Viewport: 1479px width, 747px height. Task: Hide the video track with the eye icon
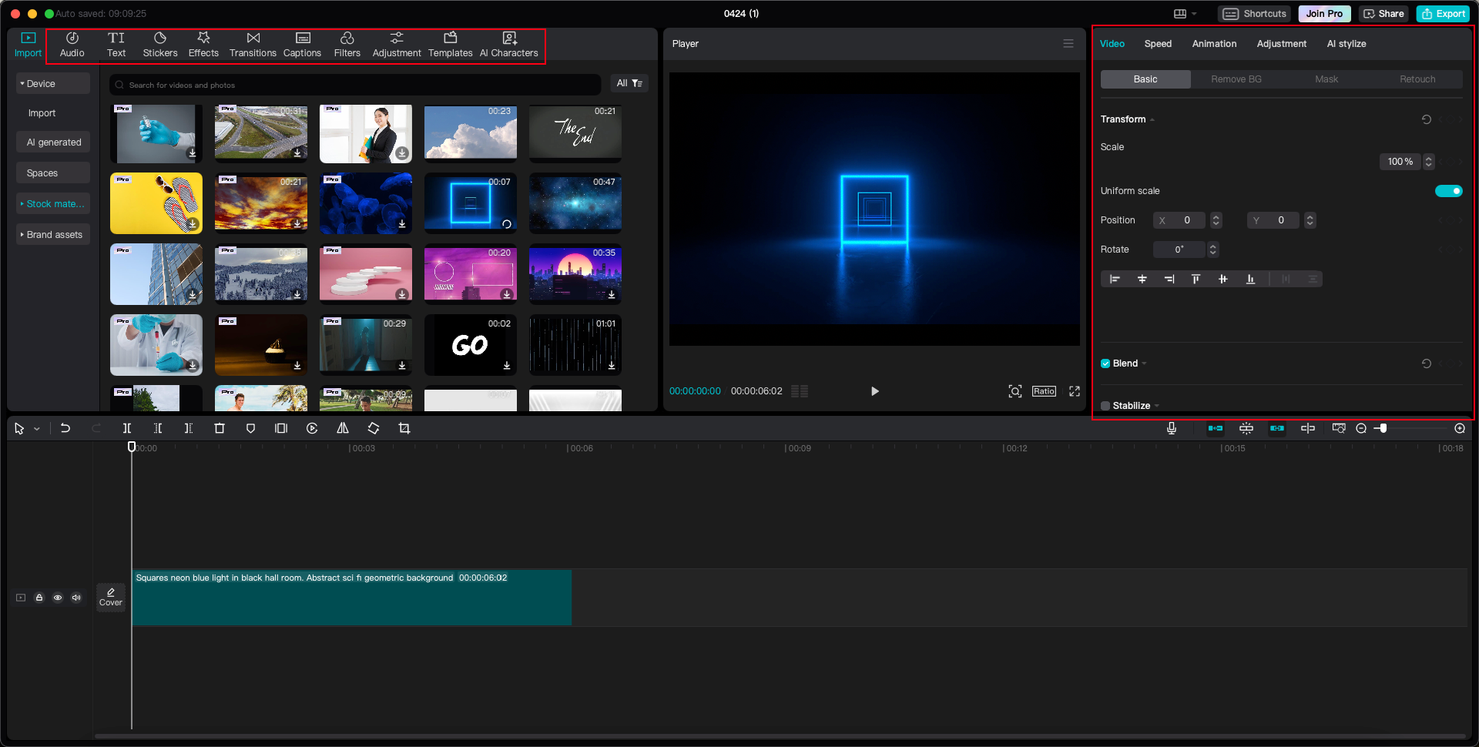[x=58, y=597]
